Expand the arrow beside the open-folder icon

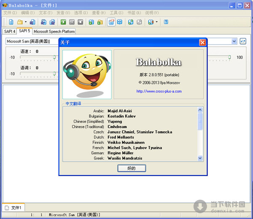(26, 22)
